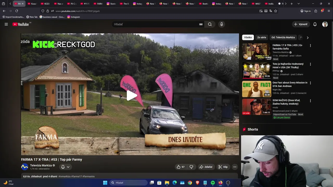Open the Firefox extensions puzzle icon
333x187 pixels.
point(316,11)
